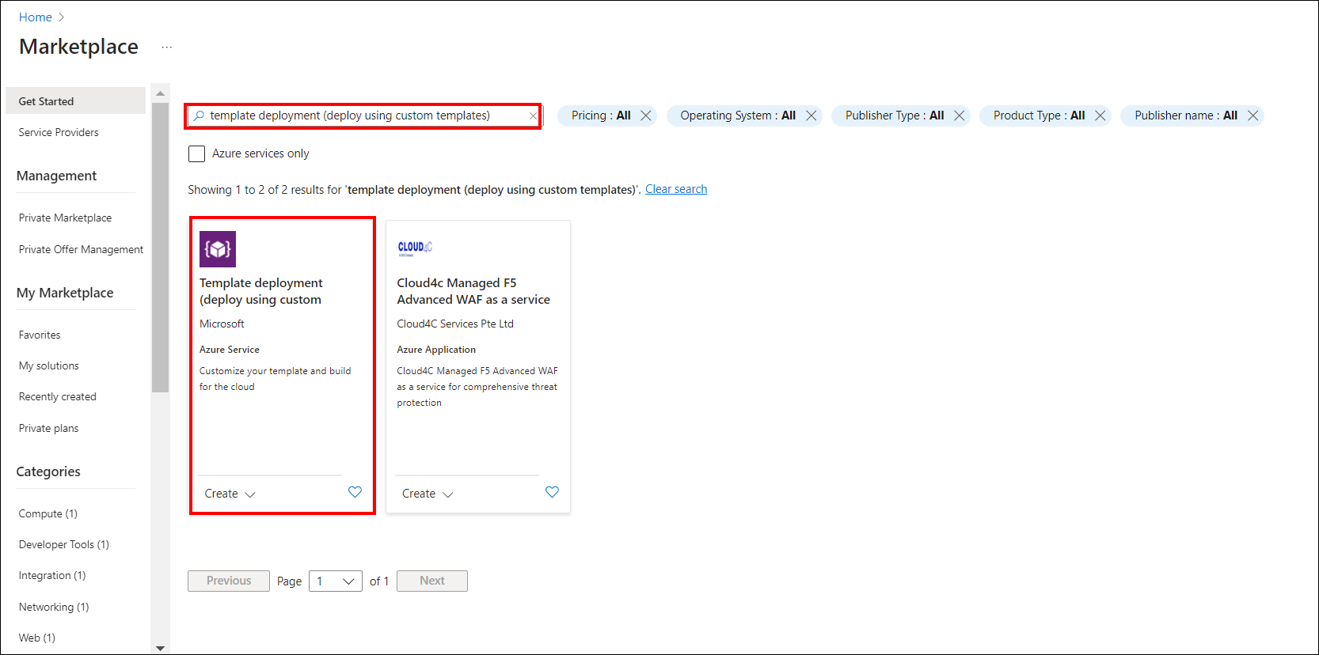Open Template deployment card title
This screenshot has width=1319, height=655.
tap(261, 291)
